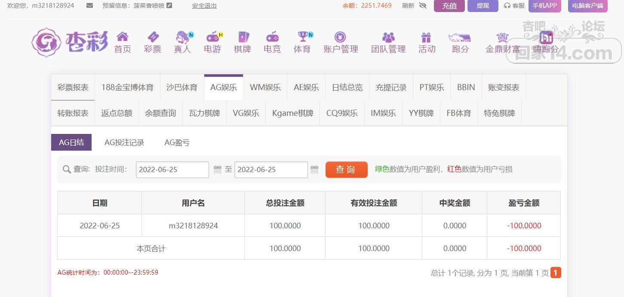This screenshot has width=624, height=297.
Task: Open the team management people icon
Action: coord(388,37)
